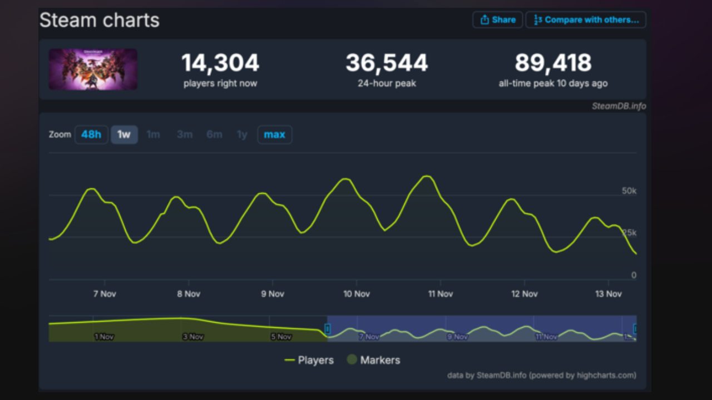Select the 1w zoom range
Image resolution: width=712 pixels, height=400 pixels.
click(124, 134)
